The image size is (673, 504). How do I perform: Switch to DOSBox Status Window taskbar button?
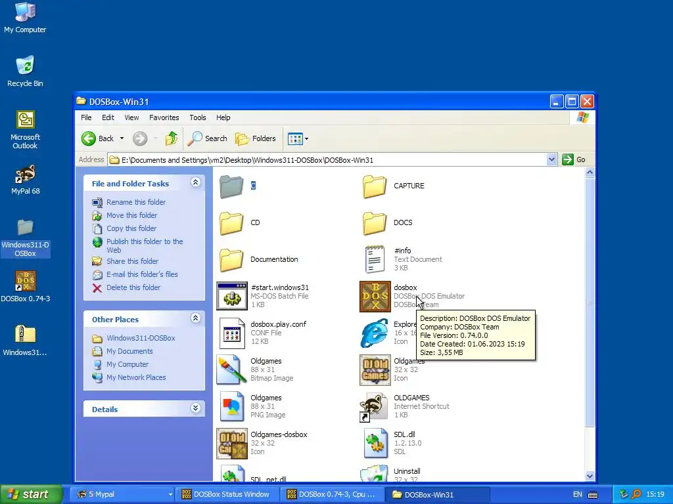(x=226, y=495)
